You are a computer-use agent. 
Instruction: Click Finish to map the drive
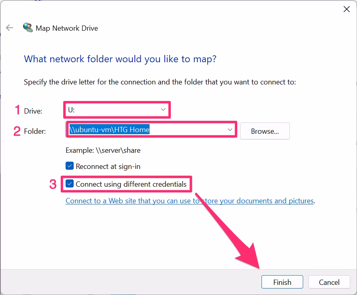(x=282, y=282)
